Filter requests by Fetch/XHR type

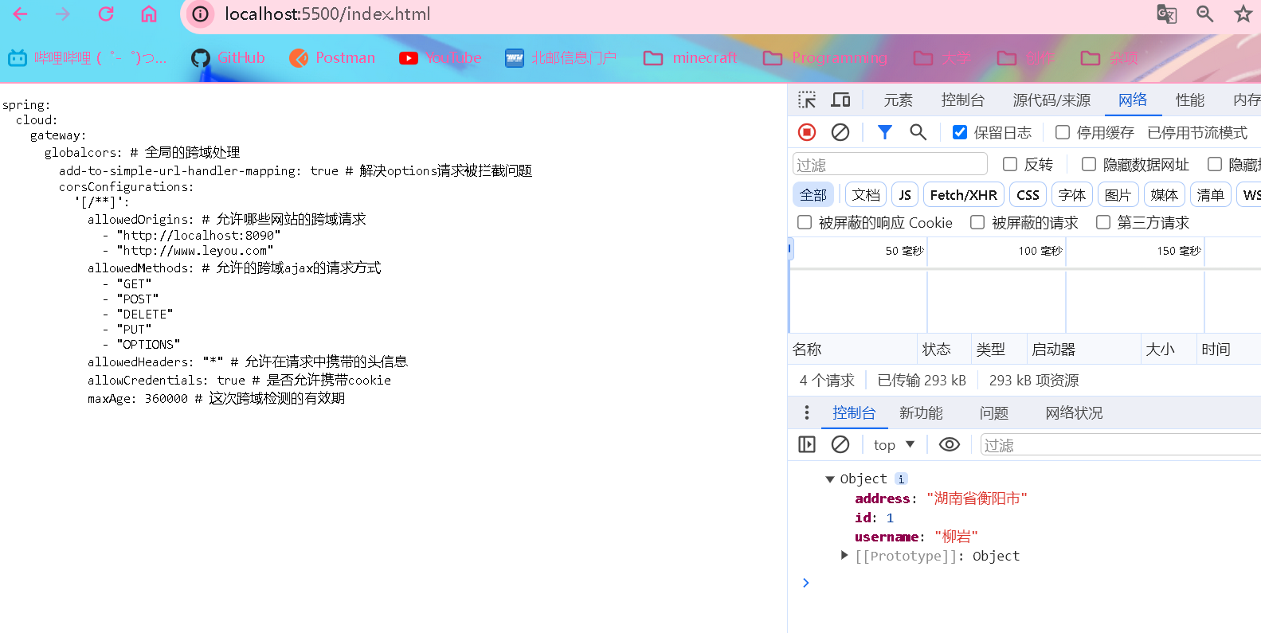click(x=964, y=194)
